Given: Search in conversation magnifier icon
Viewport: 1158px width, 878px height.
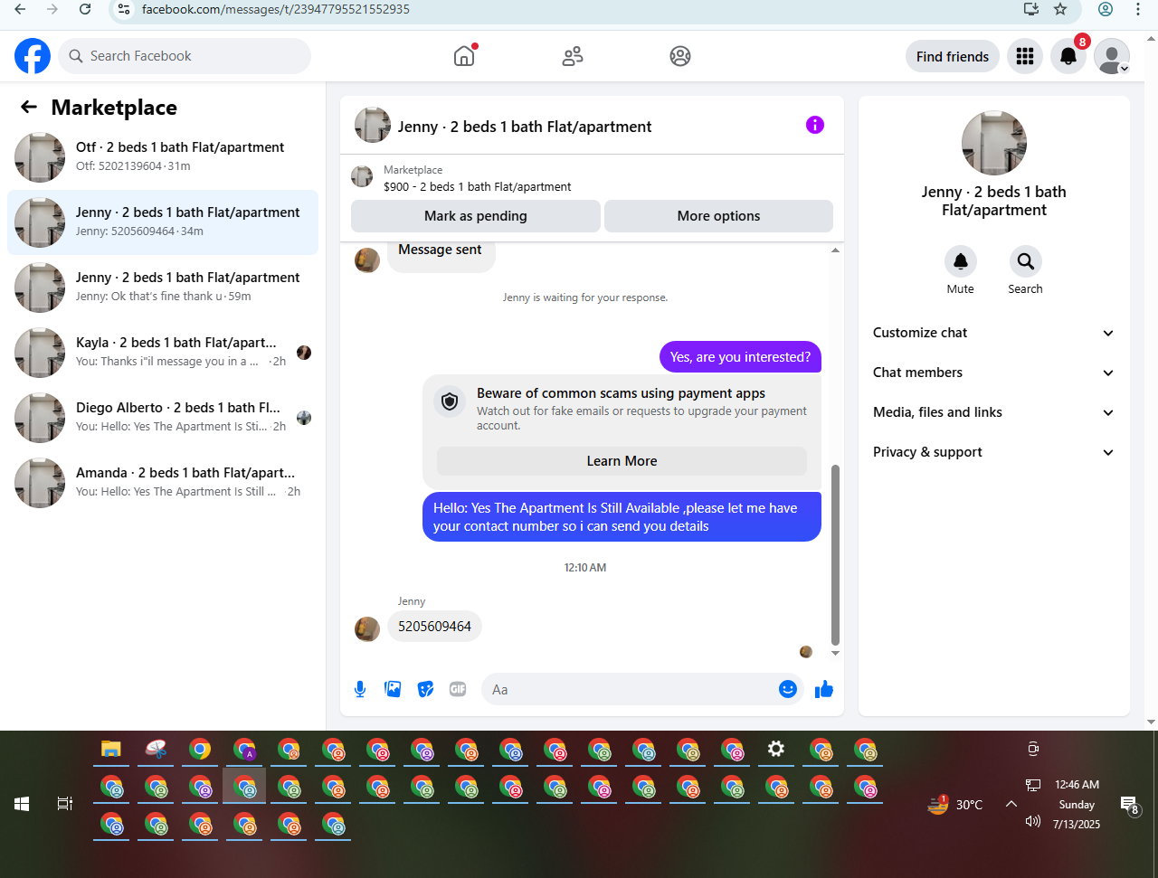Looking at the screenshot, I should coord(1026,261).
